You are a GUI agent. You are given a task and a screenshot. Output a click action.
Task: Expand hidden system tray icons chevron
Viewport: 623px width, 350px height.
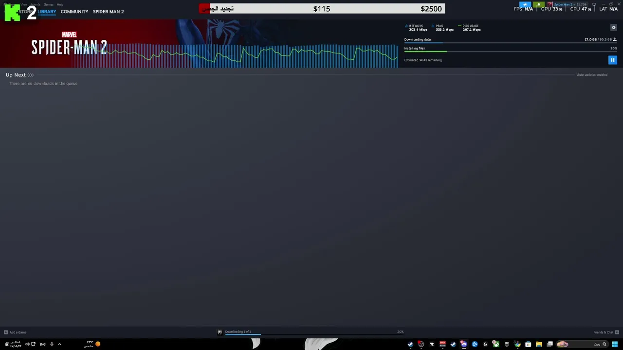59,344
